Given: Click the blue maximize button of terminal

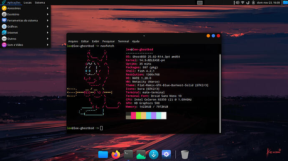Looking at the screenshot, I should tap(213, 36).
